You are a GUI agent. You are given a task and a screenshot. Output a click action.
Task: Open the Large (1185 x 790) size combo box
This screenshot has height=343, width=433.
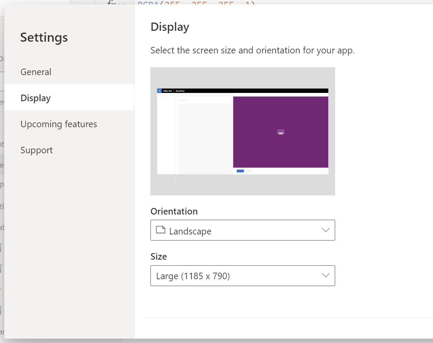pos(243,276)
